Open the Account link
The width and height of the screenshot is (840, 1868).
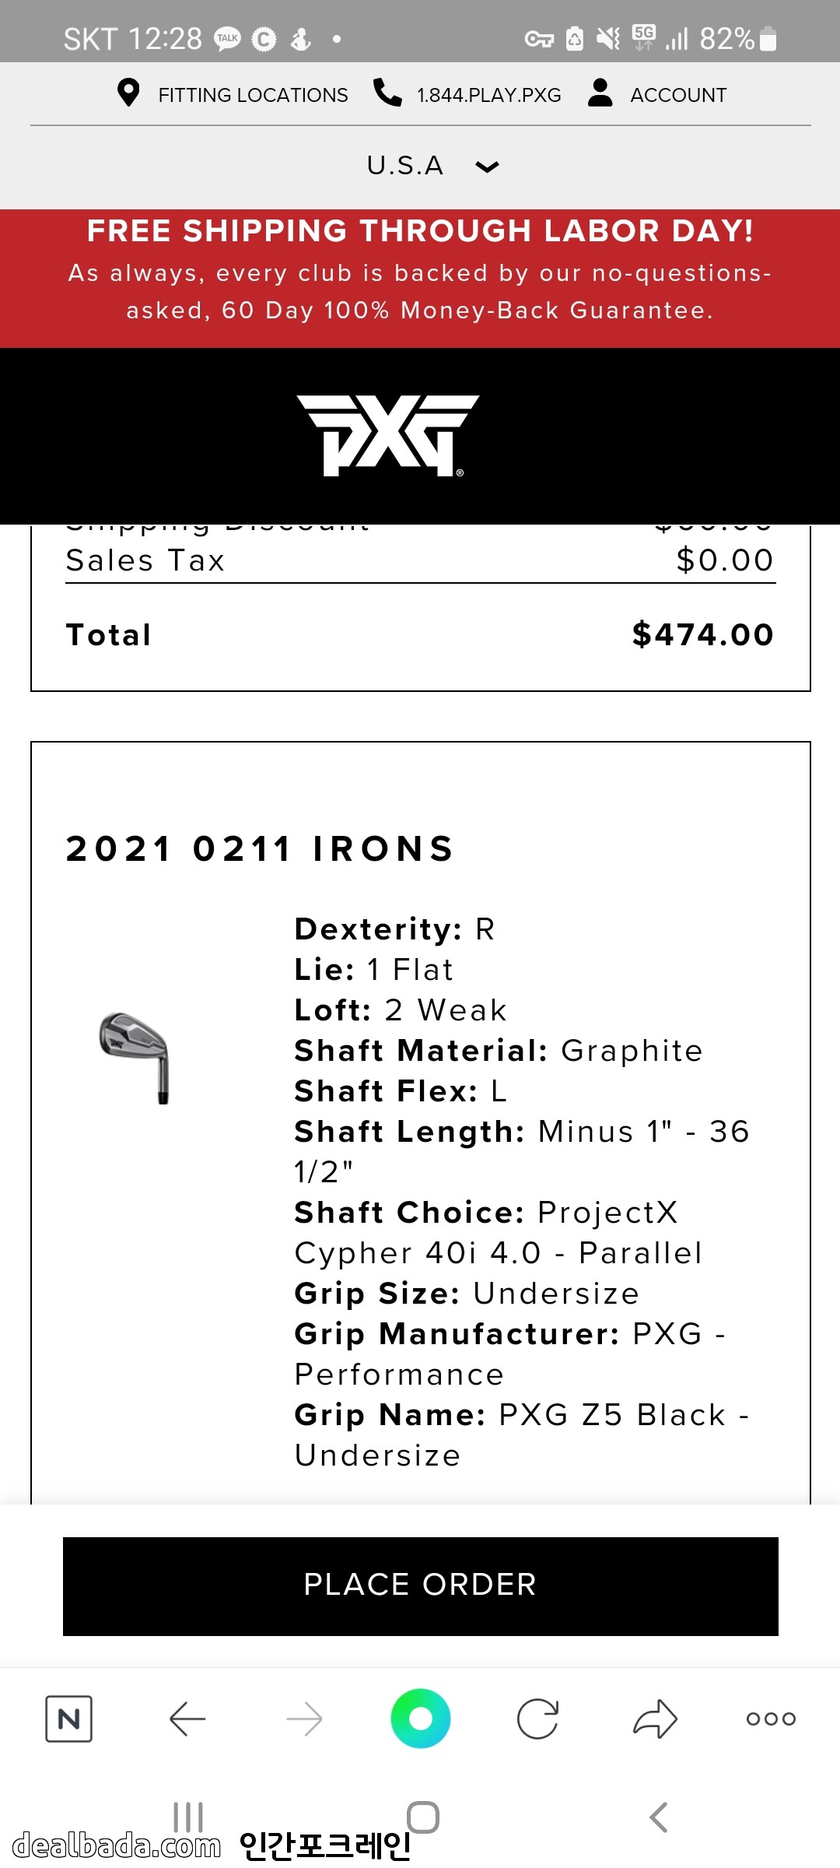click(x=678, y=95)
